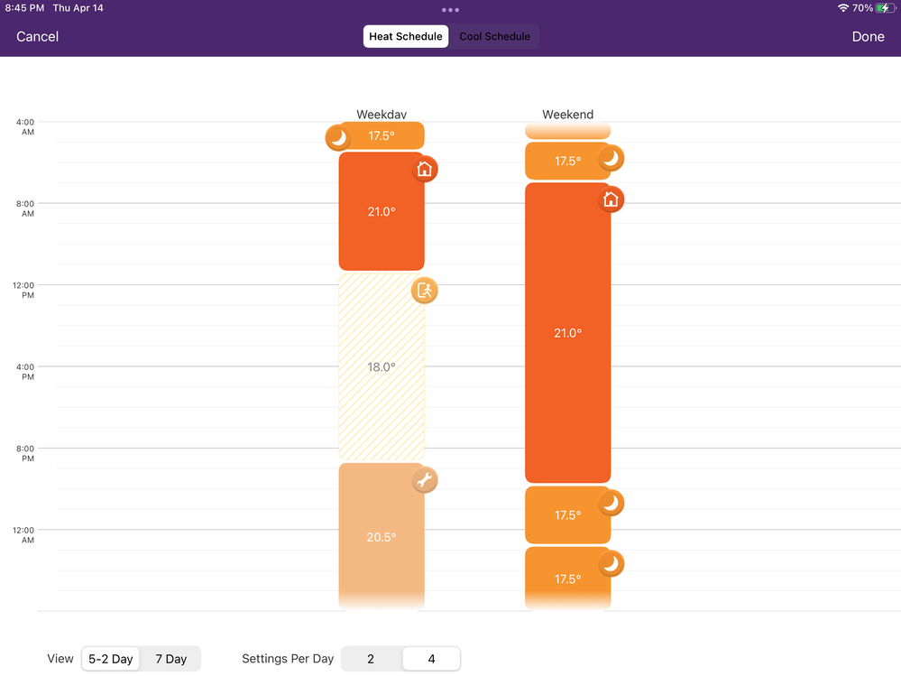Tap the Weekday home icon
Viewport: 901px width, 676px height.
pyautogui.click(x=425, y=169)
